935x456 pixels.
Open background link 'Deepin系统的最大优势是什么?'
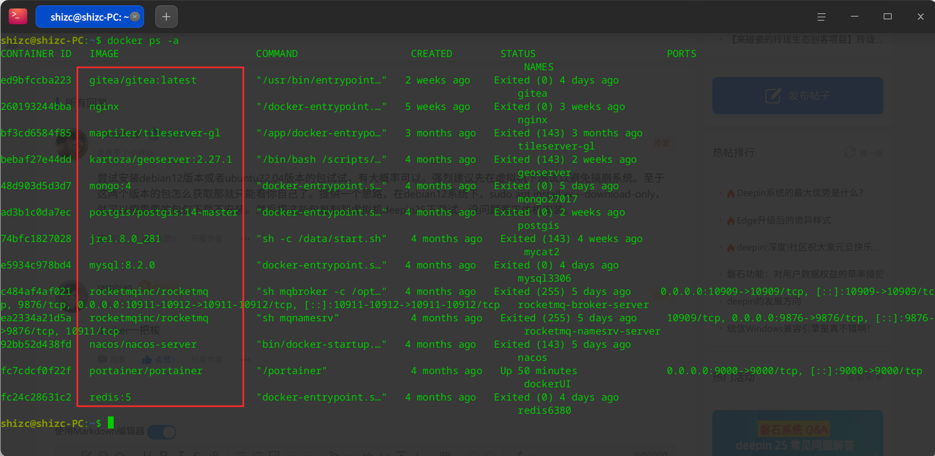(x=800, y=193)
